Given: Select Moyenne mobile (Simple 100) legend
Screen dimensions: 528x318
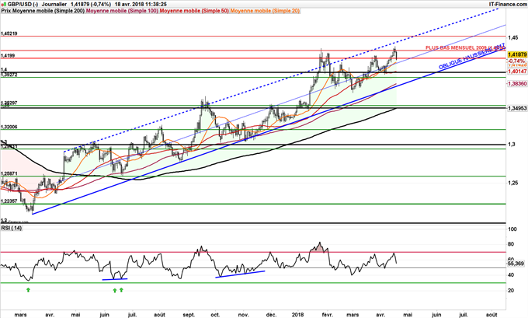Looking at the screenshot, I should pos(122,11).
